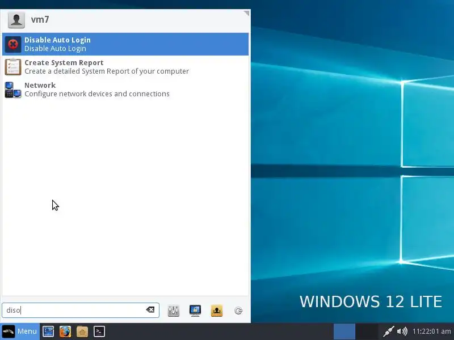Viewport: 454px width, 340px height.
Task: Click the vm7 username label
Action: pyautogui.click(x=40, y=20)
